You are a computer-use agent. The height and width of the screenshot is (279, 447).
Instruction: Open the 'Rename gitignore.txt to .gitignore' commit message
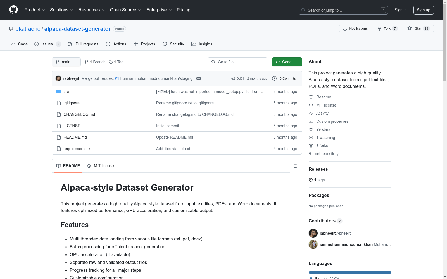tap(185, 103)
